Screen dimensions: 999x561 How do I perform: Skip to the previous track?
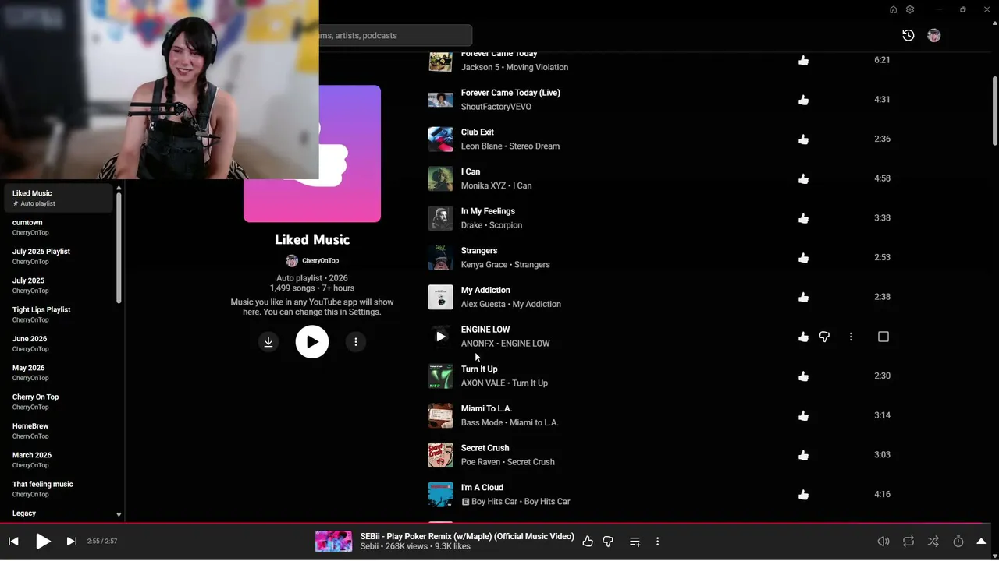pos(13,541)
